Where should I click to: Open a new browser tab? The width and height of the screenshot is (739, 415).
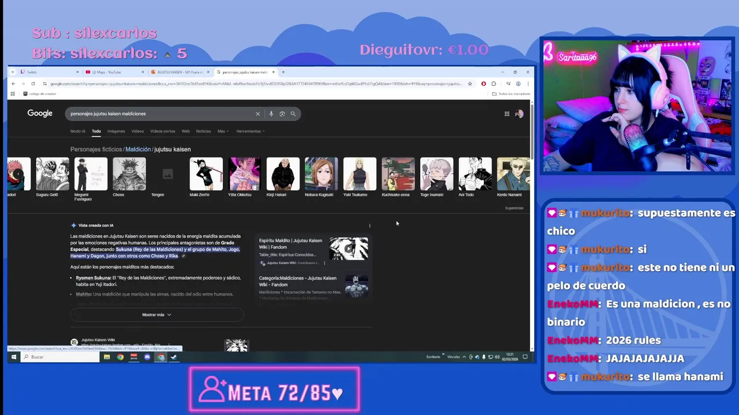coord(283,72)
